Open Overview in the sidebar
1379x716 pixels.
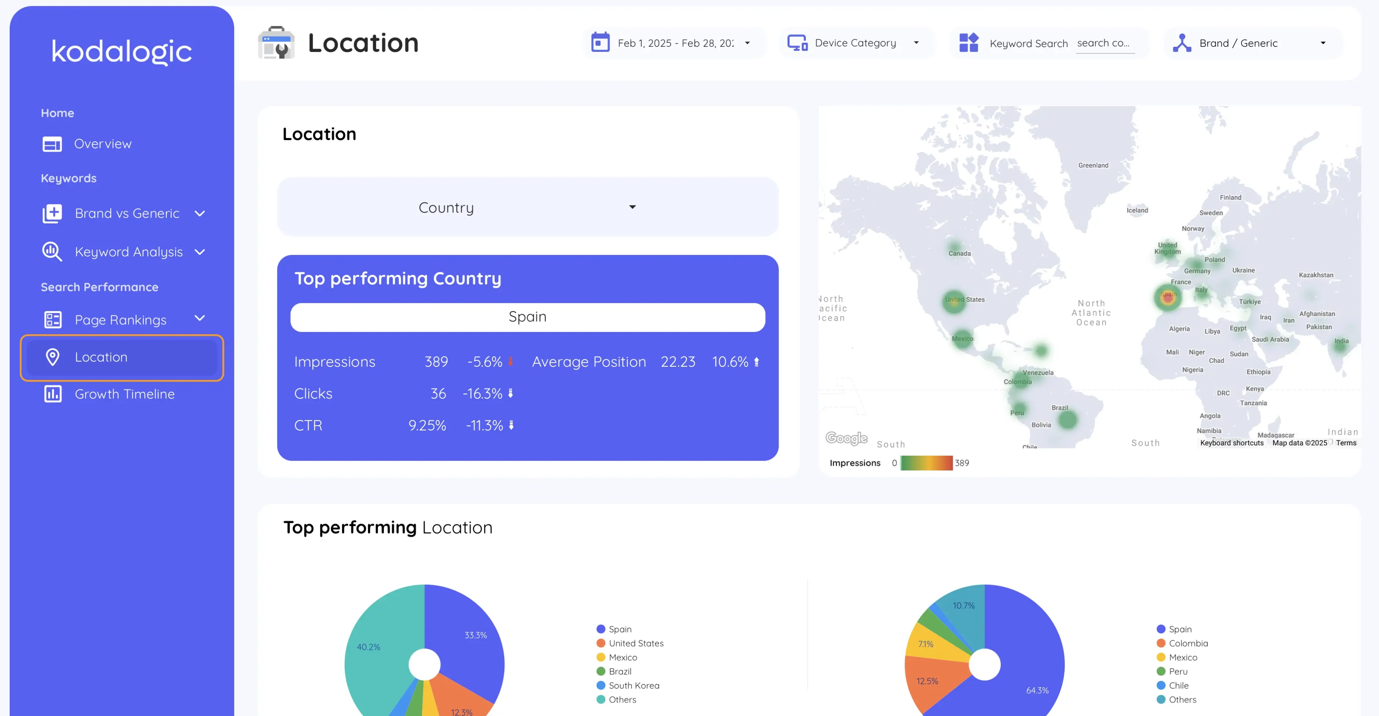point(102,144)
